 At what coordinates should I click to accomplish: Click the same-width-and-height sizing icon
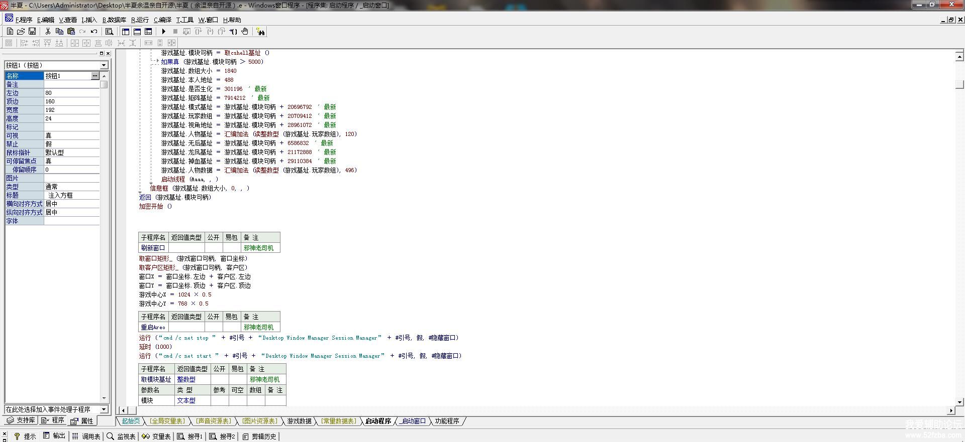[172, 43]
